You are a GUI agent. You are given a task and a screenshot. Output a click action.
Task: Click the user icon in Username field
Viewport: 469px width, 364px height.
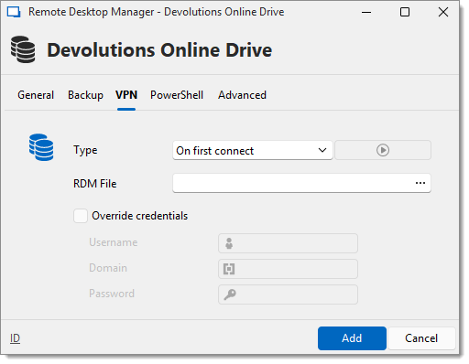tap(229, 243)
